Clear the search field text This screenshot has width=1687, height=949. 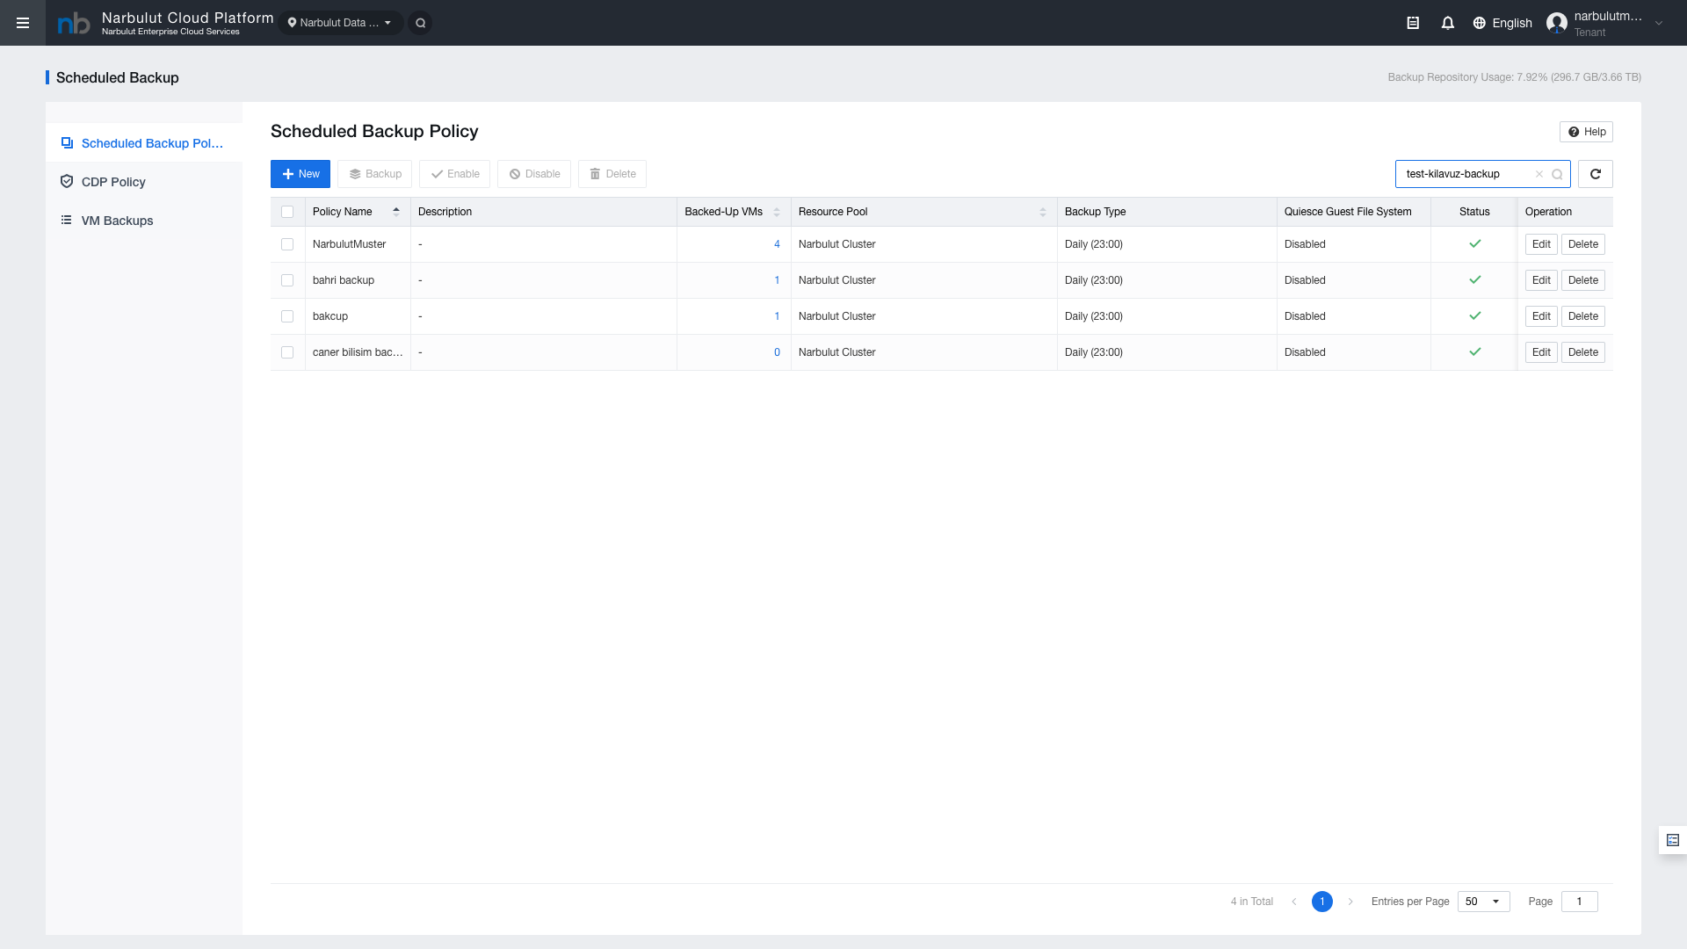click(x=1539, y=174)
